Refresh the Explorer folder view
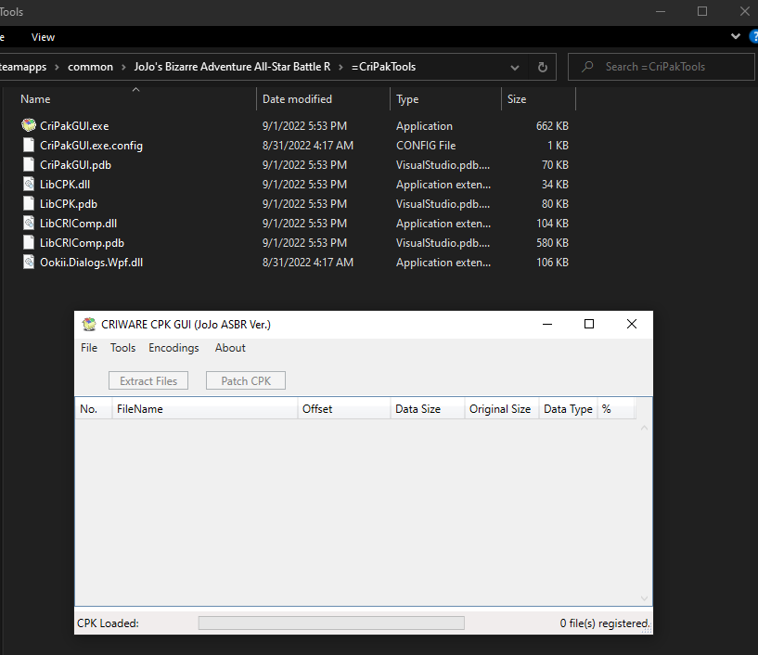 point(543,67)
